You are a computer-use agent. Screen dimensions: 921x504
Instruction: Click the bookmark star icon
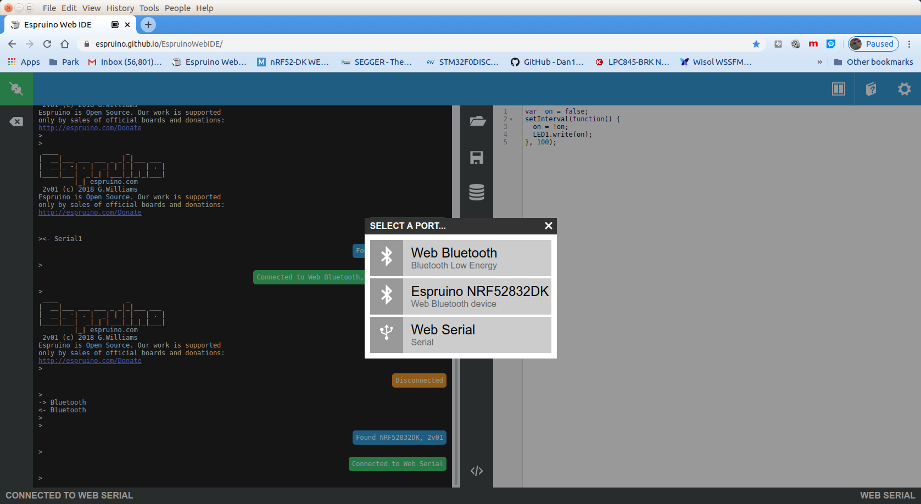tap(756, 44)
